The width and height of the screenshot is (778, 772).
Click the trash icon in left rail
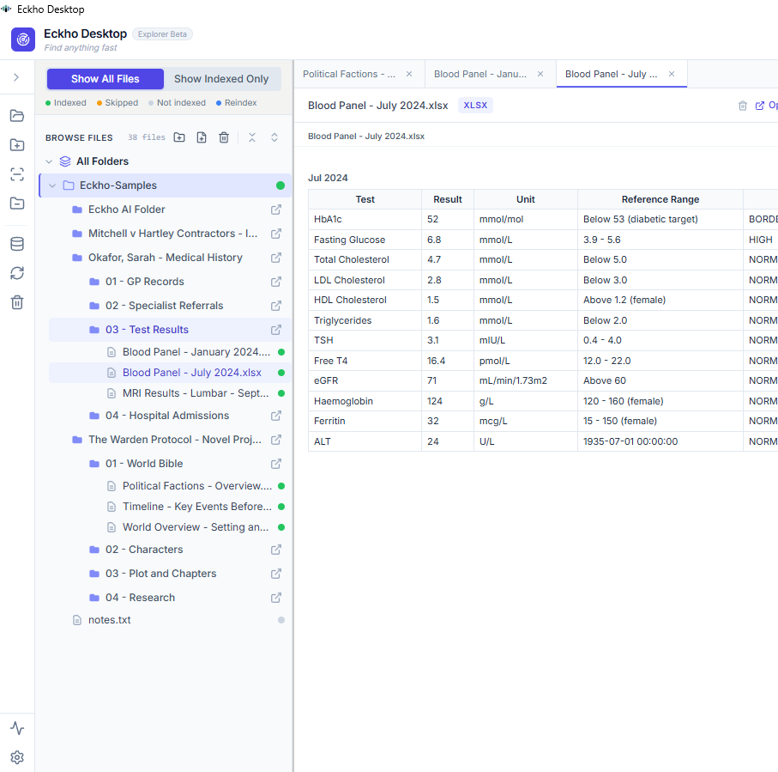click(x=17, y=302)
